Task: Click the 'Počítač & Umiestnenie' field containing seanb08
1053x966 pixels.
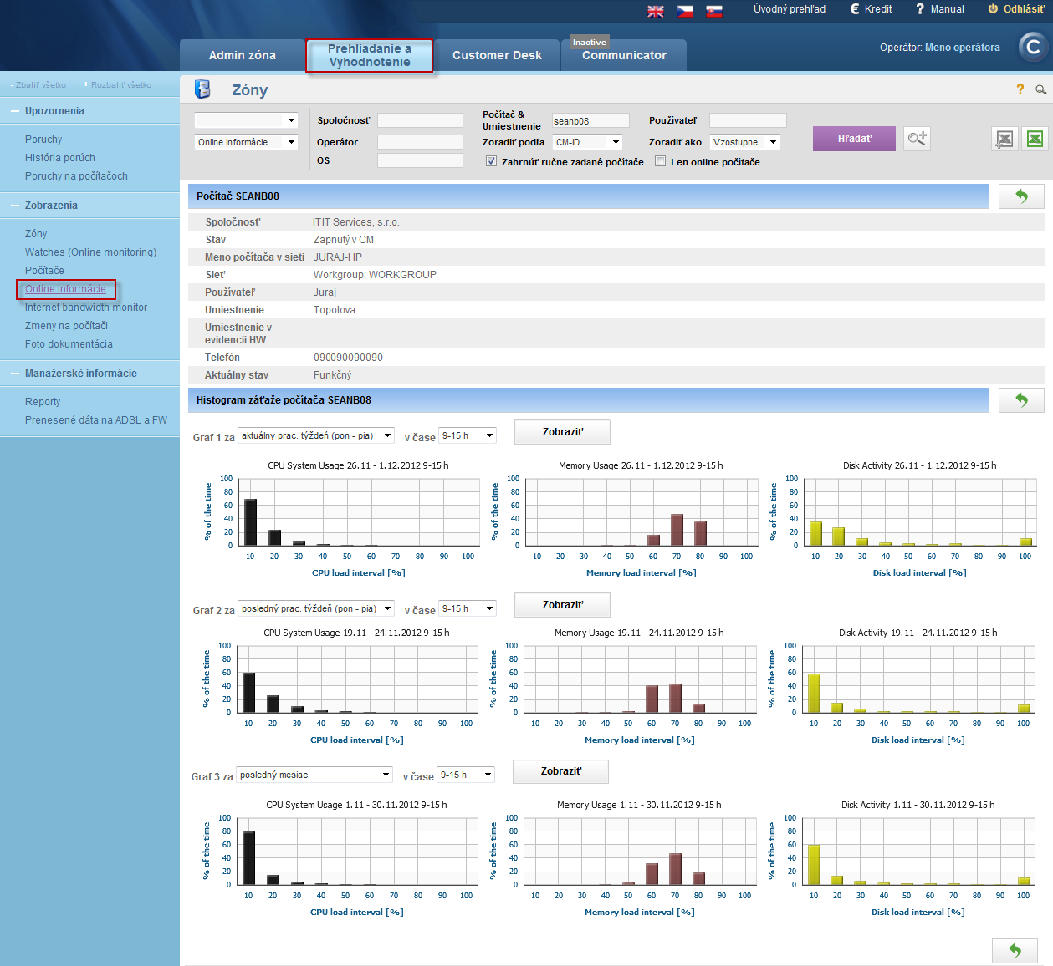Action: [x=590, y=121]
